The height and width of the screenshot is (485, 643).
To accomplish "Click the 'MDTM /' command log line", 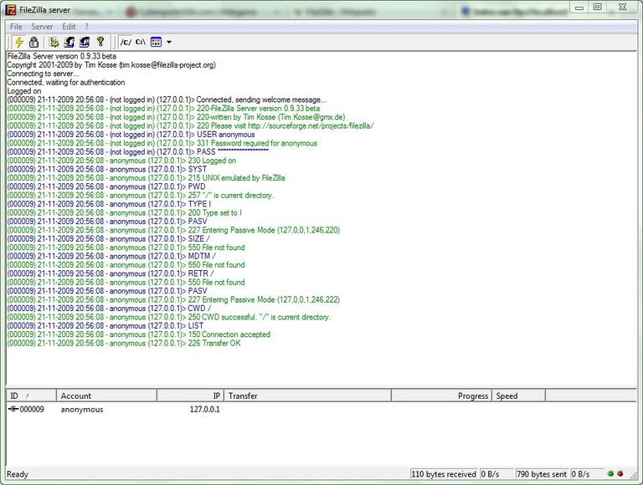I will tap(111, 256).
